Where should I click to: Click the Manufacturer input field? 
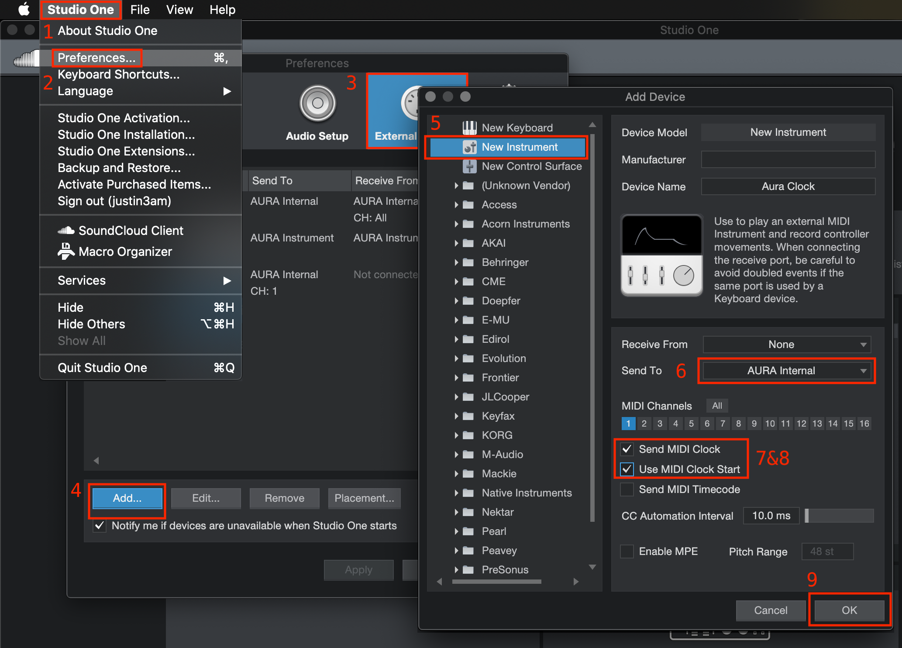point(788,159)
